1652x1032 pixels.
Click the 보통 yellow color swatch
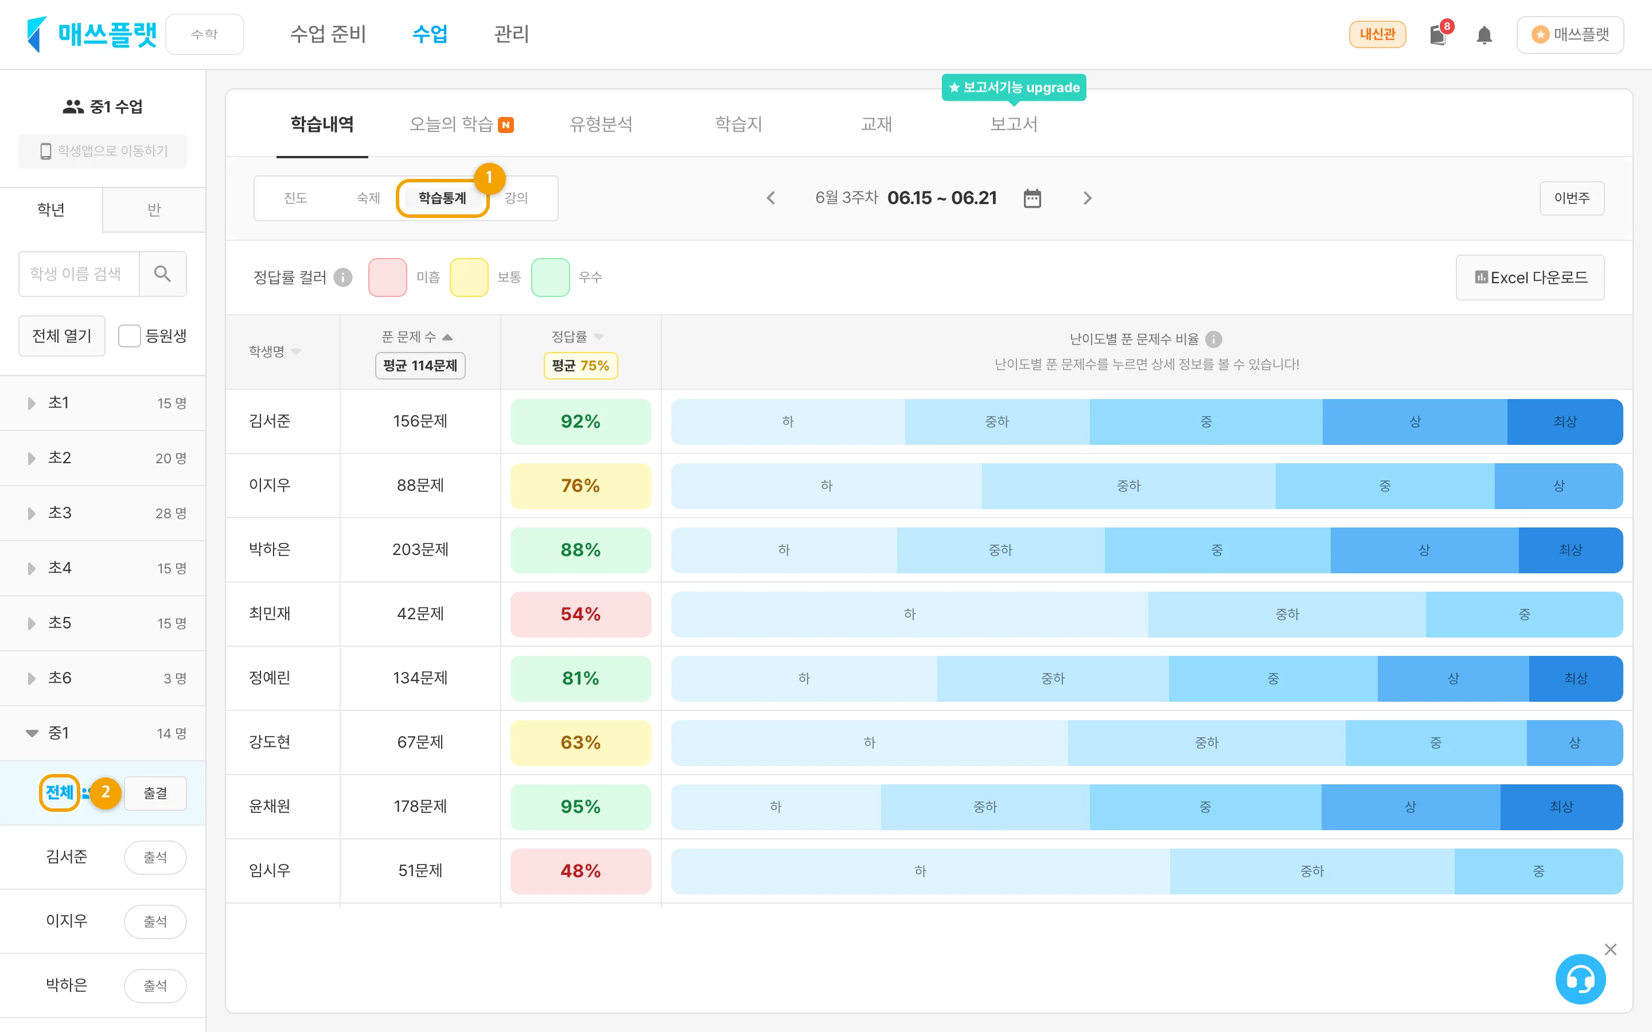(469, 278)
